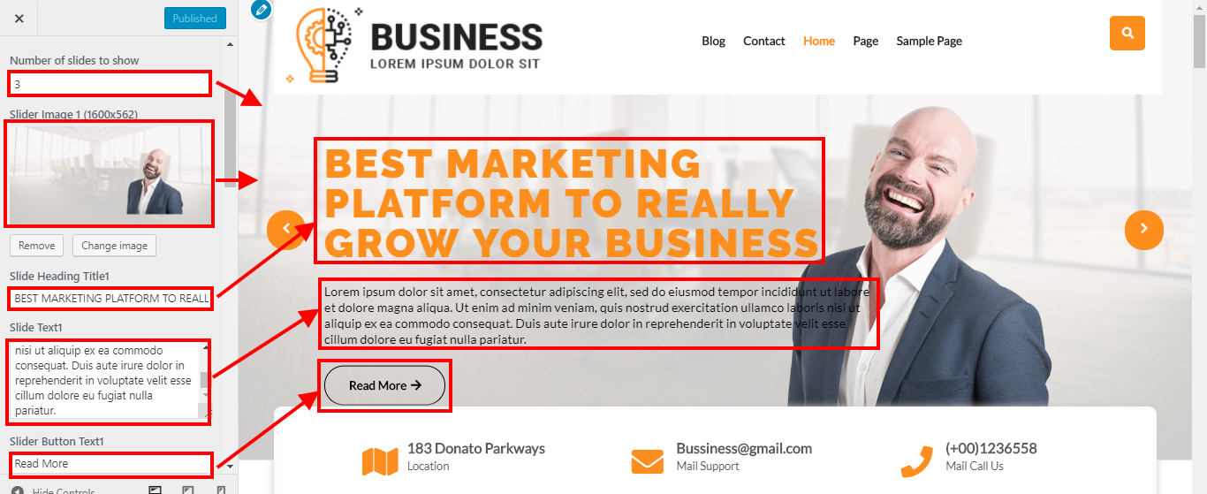The width and height of the screenshot is (1207, 494).
Task: Switch to mobile preview device icon
Action: point(221,490)
